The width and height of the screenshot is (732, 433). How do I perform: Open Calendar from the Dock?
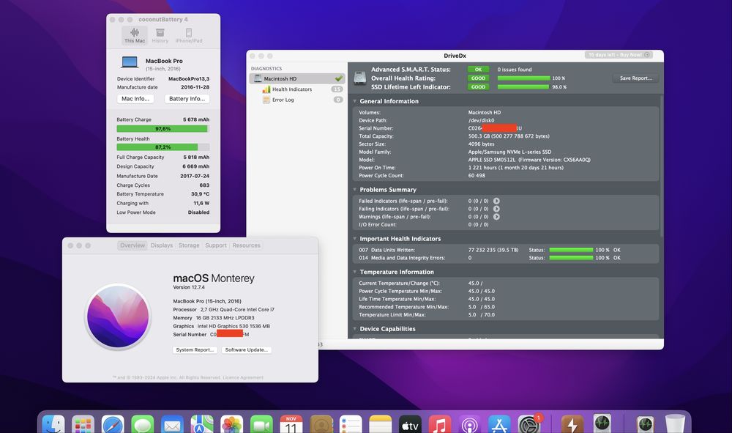coord(291,424)
